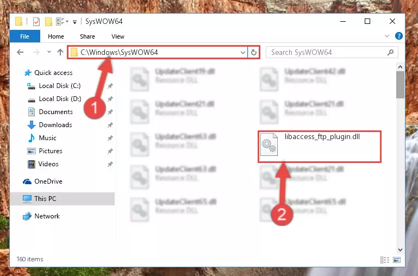Go up one folder level

(x=60, y=52)
